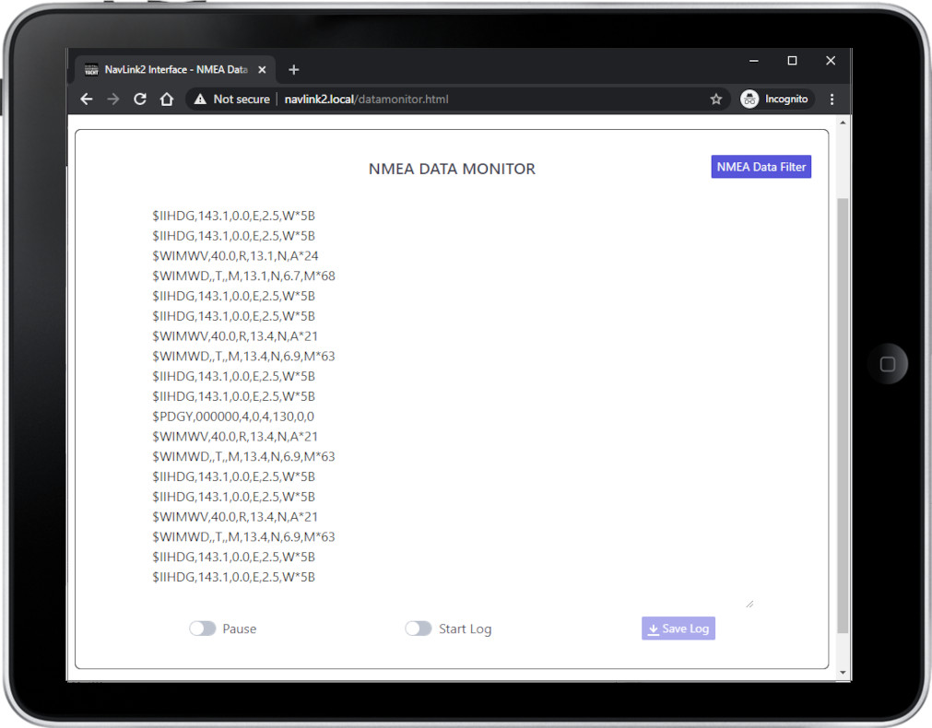Open the Chrome three-dot menu
932x728 pixels.
[x=832, y=100]
